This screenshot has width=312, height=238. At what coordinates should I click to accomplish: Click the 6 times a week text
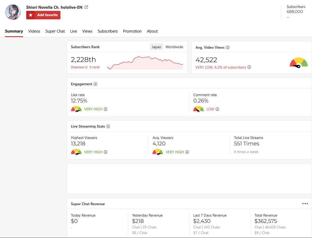pyautogui.click(x=246, y=152)
